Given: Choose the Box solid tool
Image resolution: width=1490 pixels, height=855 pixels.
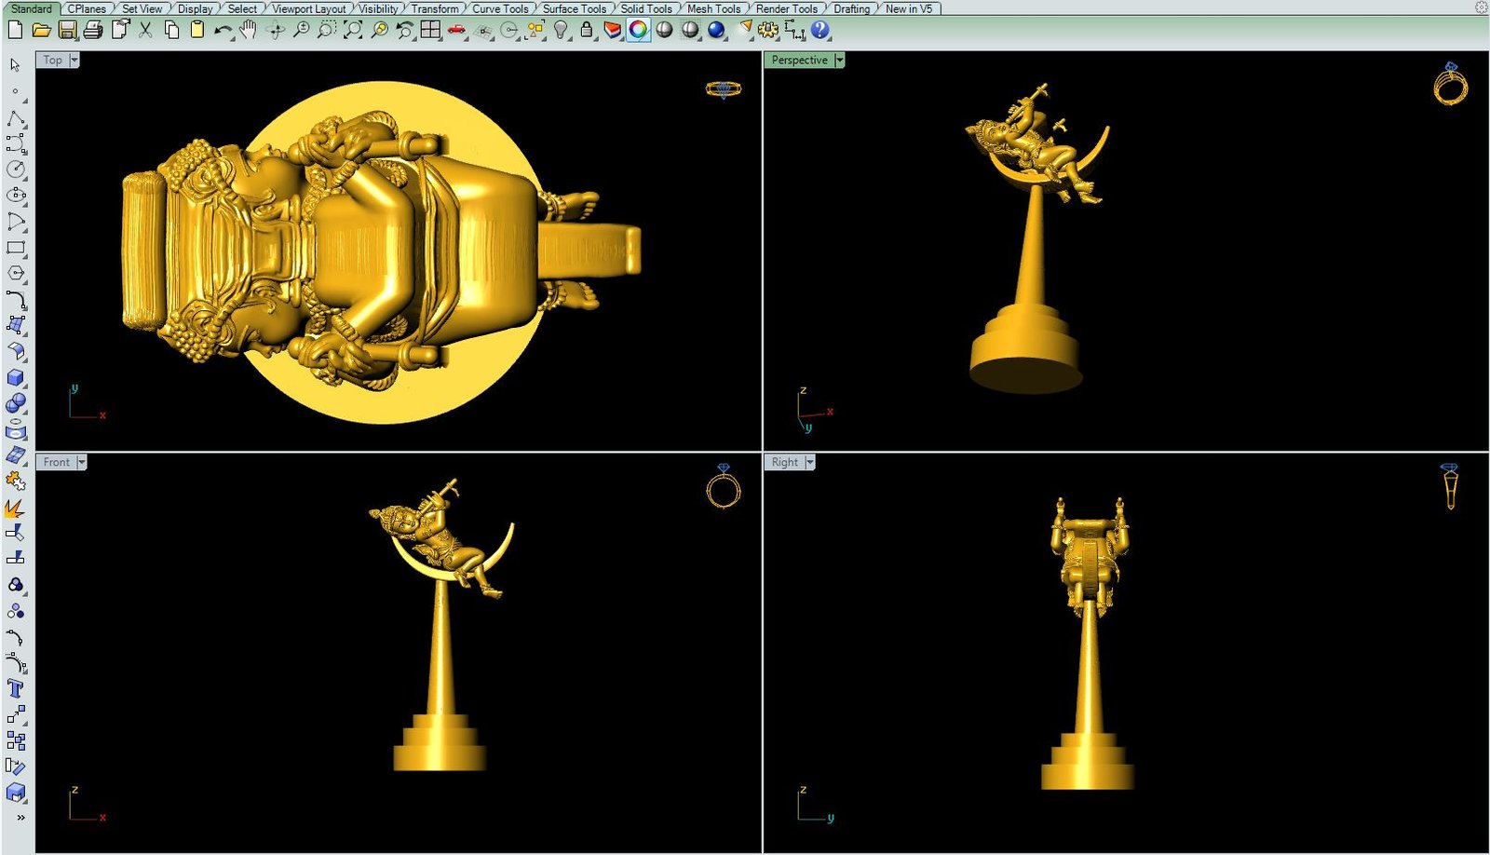Looking at the screenshot, I should click(x=16, y=377).
